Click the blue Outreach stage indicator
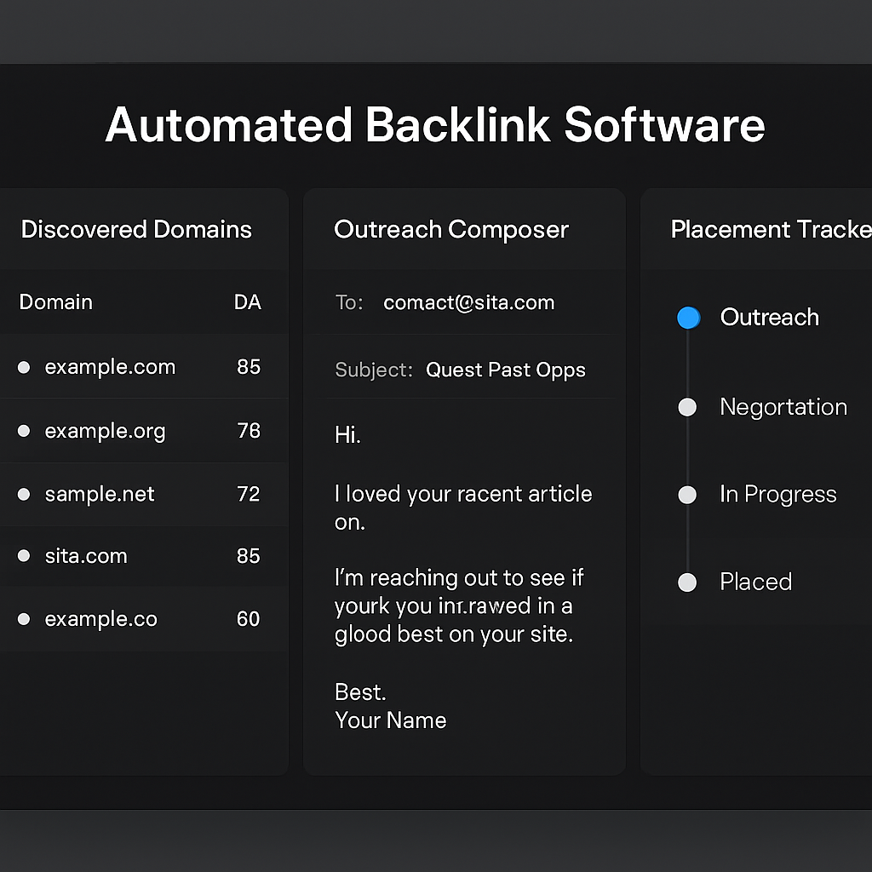This screenshot has height=872, width=872. pos(688,318)
